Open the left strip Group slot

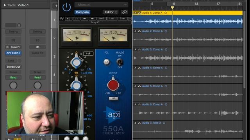[x=13, y=72]
